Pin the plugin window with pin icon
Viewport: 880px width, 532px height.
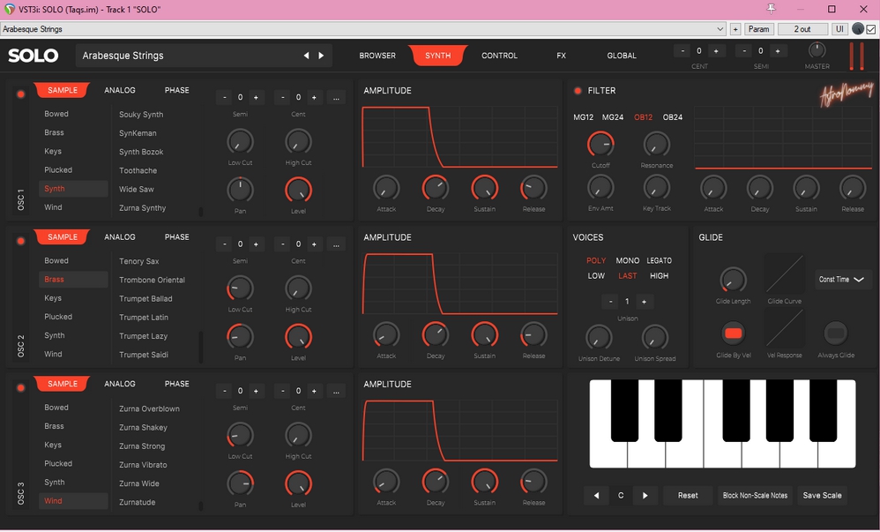(772, 9)
